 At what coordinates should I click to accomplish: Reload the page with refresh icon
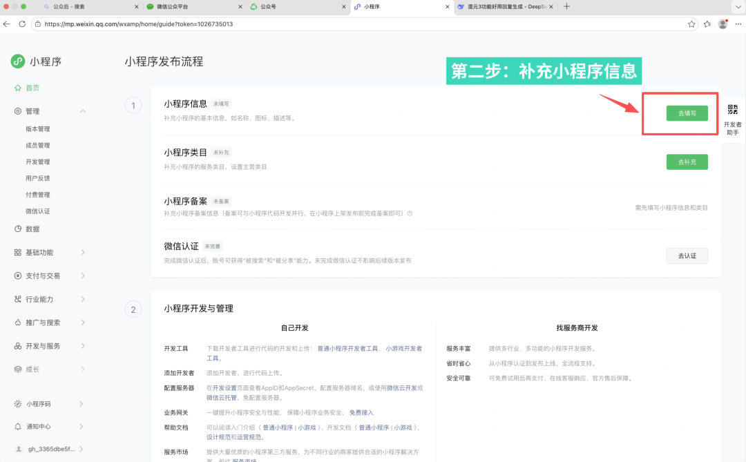(x=22, y=23)
